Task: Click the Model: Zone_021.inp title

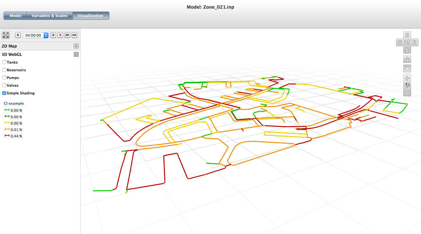Action: [210, 7]
